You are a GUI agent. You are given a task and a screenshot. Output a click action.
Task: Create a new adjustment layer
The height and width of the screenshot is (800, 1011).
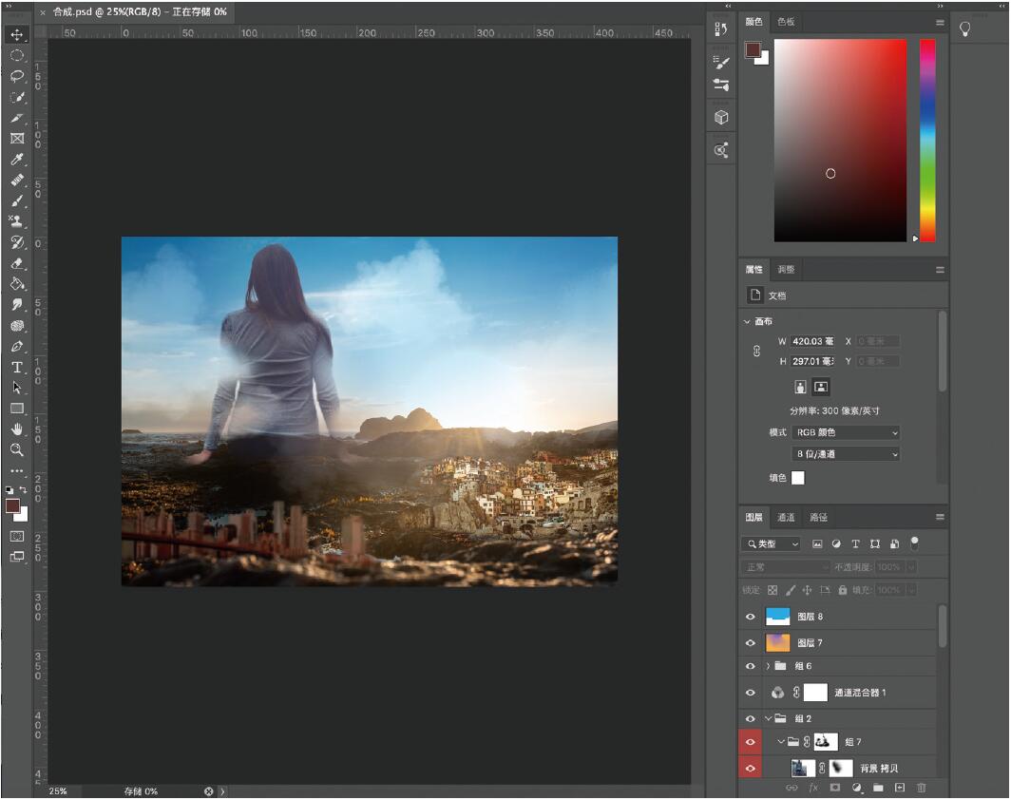tap(856, 788)
